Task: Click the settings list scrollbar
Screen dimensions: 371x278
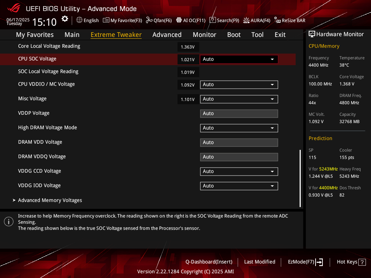Action: (x=300, y=178)
